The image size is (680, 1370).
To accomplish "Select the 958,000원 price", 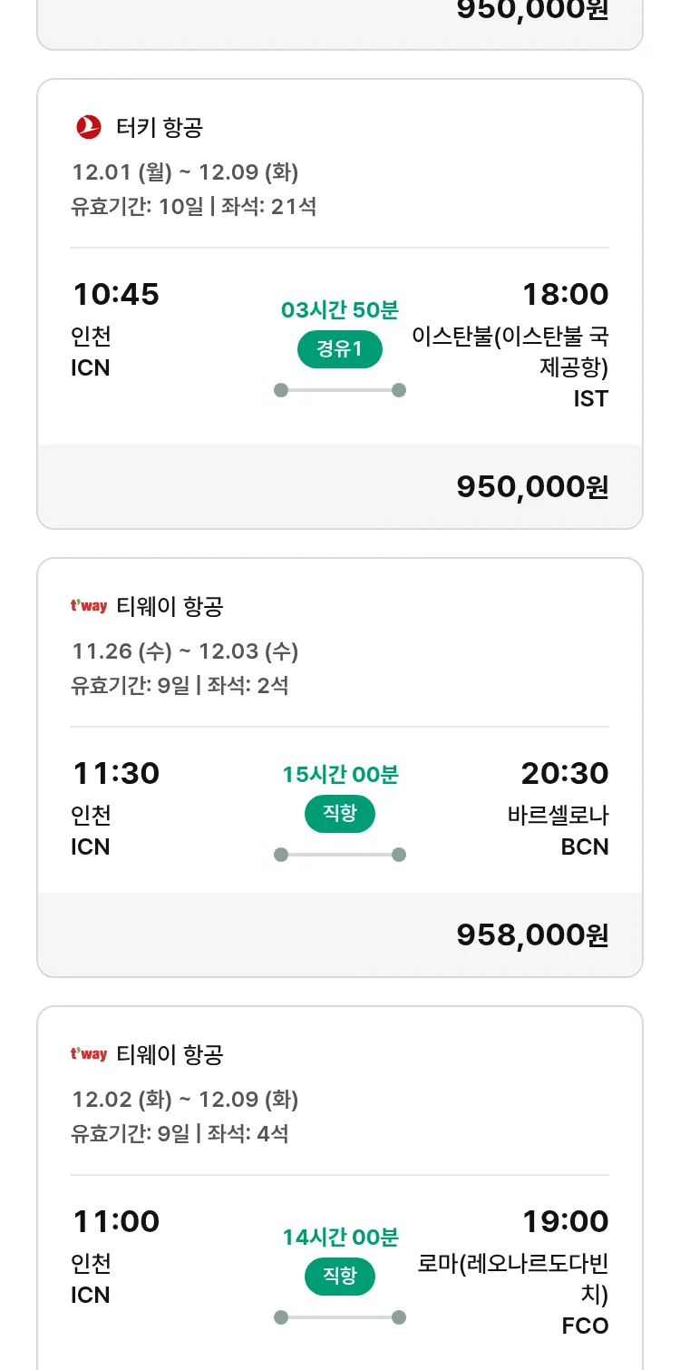I will (x=532, y=935).
